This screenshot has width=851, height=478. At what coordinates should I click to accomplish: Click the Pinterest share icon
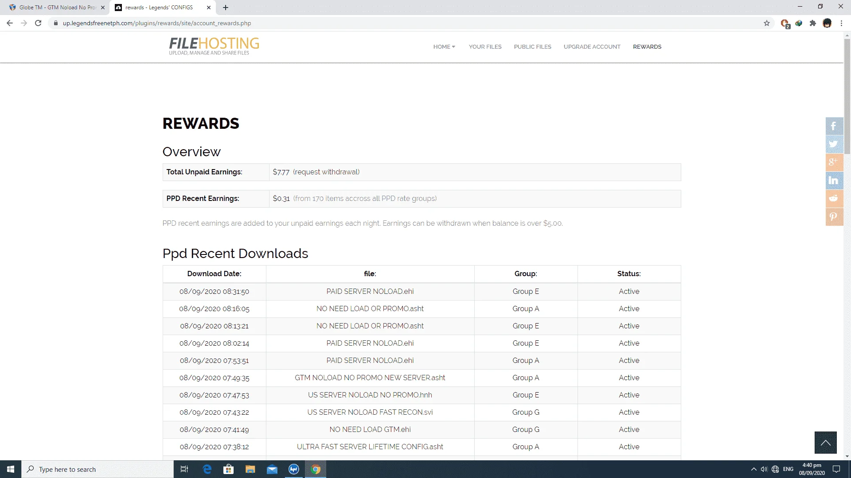coord(834,217)
